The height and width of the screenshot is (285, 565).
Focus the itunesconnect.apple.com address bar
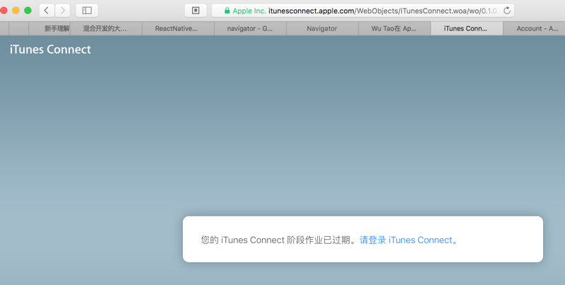click(363, 11)
